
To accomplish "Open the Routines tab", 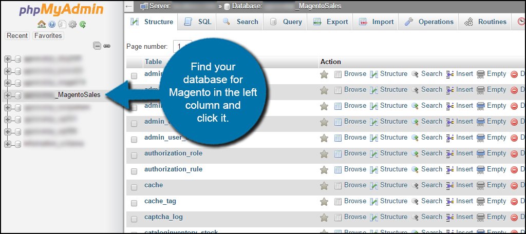I will pos(485,22).
